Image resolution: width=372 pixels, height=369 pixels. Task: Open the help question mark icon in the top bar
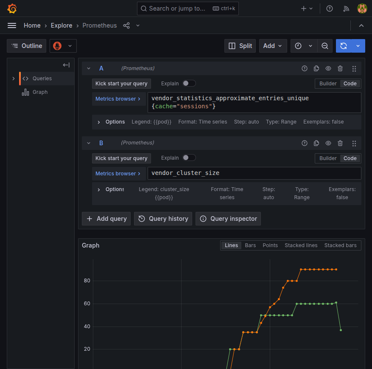tap(329, 8)
